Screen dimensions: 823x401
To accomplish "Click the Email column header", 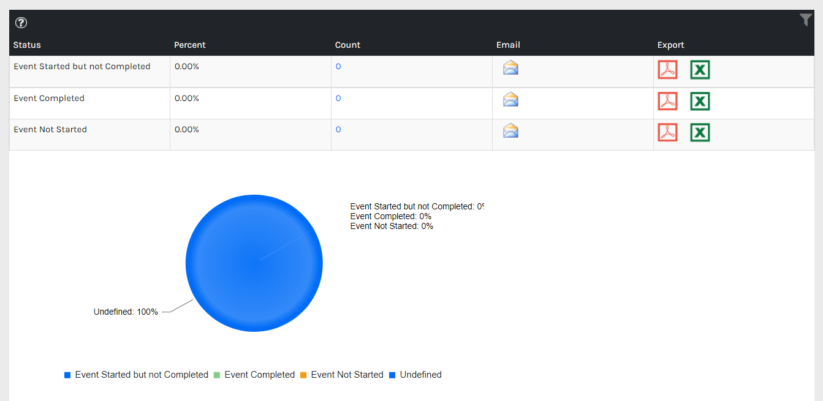I will point(508,45).
